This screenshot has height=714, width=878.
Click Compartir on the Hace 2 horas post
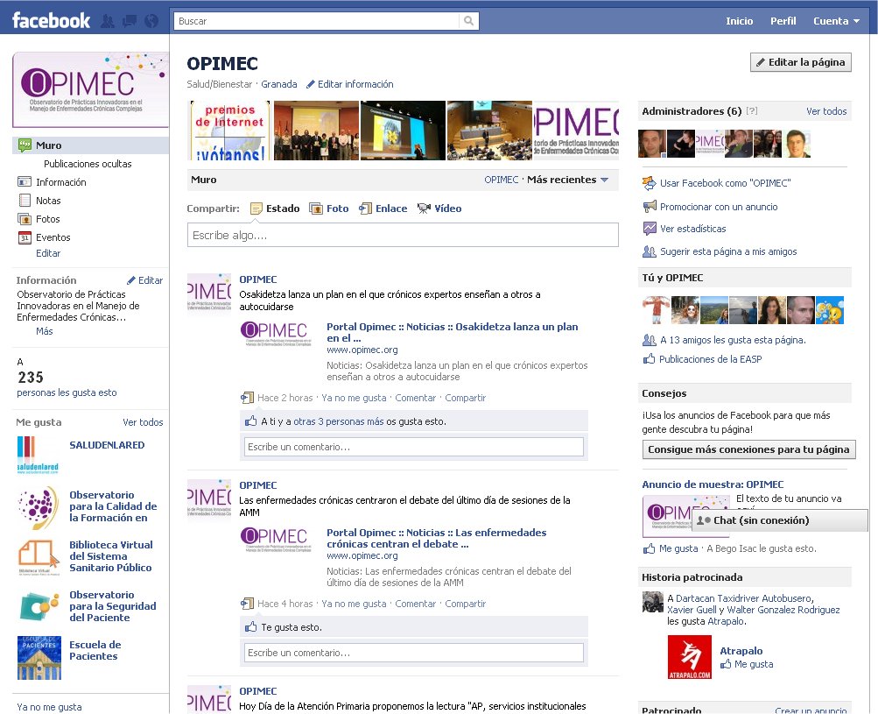click(466, 398)
